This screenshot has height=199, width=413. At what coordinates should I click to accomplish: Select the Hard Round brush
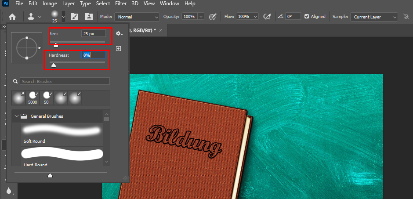pyautogui.click(x=62, y=156)
